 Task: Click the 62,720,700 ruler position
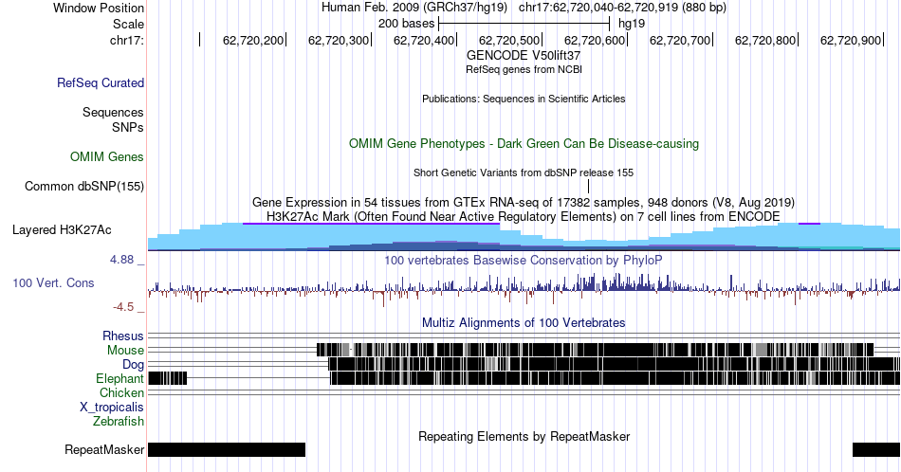(680, 40)
